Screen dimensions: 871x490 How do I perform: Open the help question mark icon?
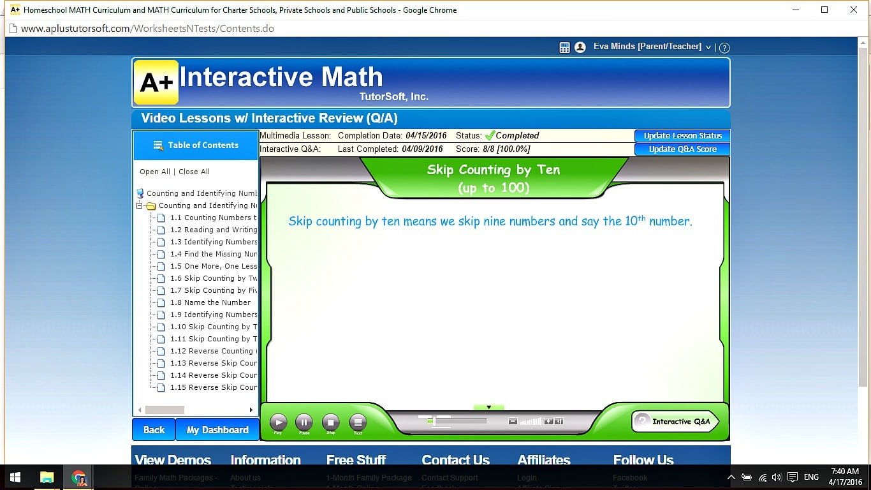tap(724, 47)
